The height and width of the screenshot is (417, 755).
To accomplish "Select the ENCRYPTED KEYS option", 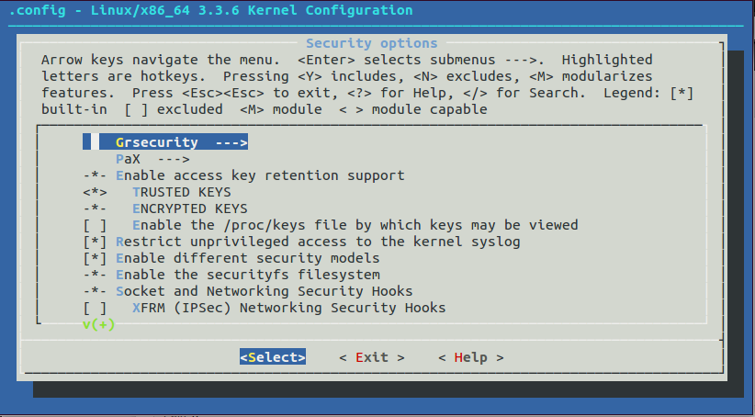I will click(x=189, y=208).
